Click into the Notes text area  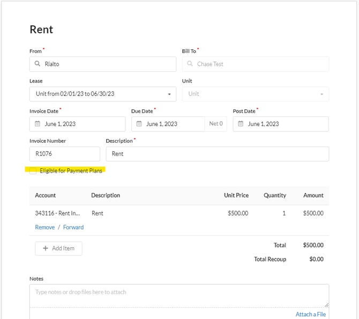[x=179, y=295]
